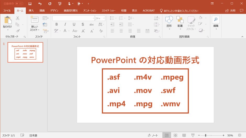Toggle the Notes pane
The image size is (246, 138).
click(153, 135)
